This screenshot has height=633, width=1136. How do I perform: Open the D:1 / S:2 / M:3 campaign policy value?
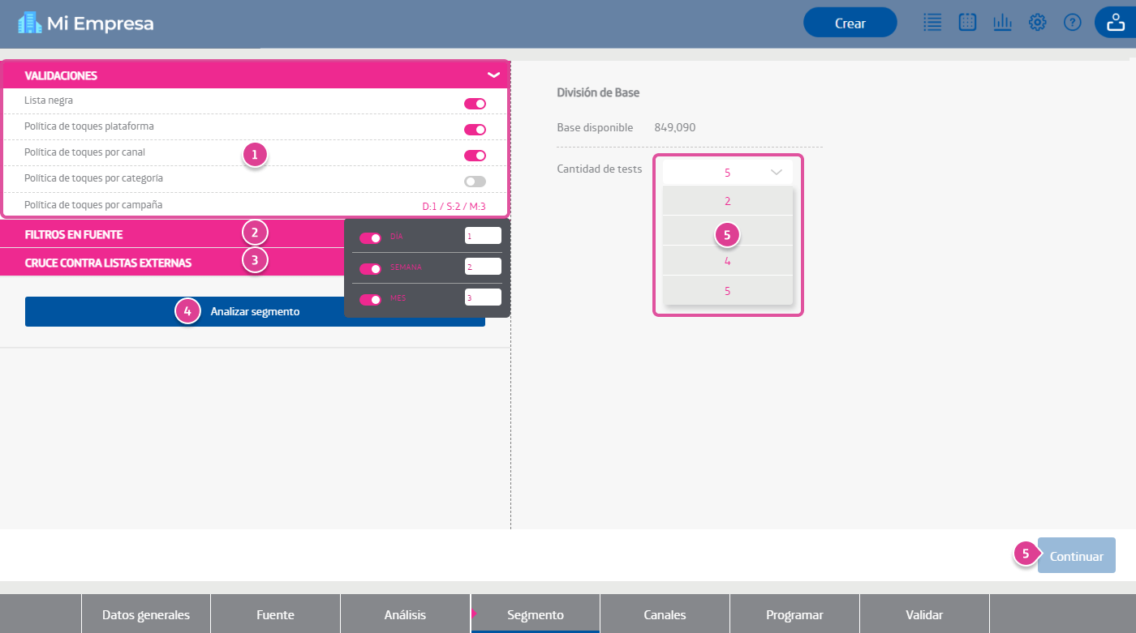click(x=454, y=207)
